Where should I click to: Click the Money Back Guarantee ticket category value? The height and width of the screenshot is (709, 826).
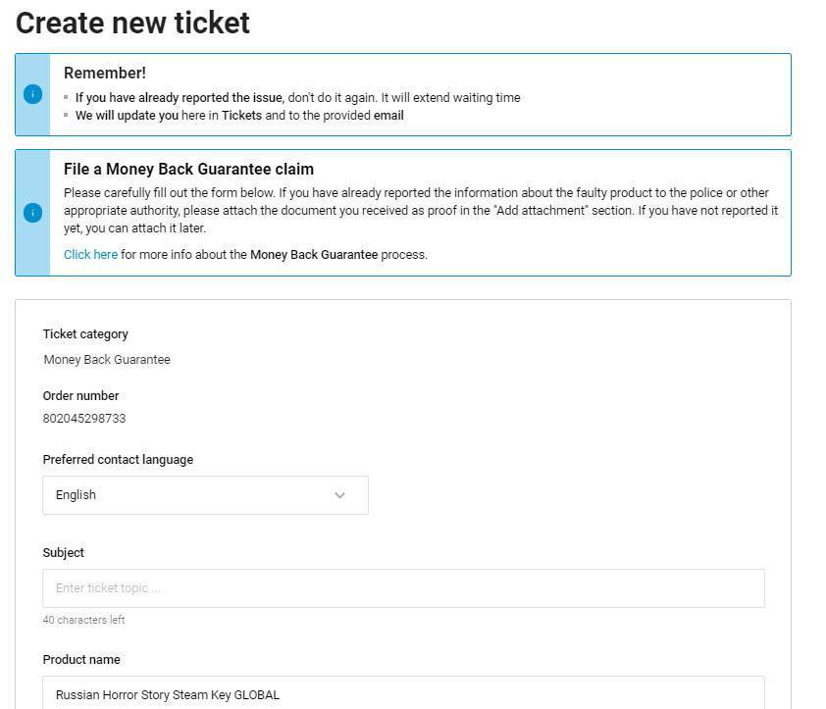click(x=107, y=360)
